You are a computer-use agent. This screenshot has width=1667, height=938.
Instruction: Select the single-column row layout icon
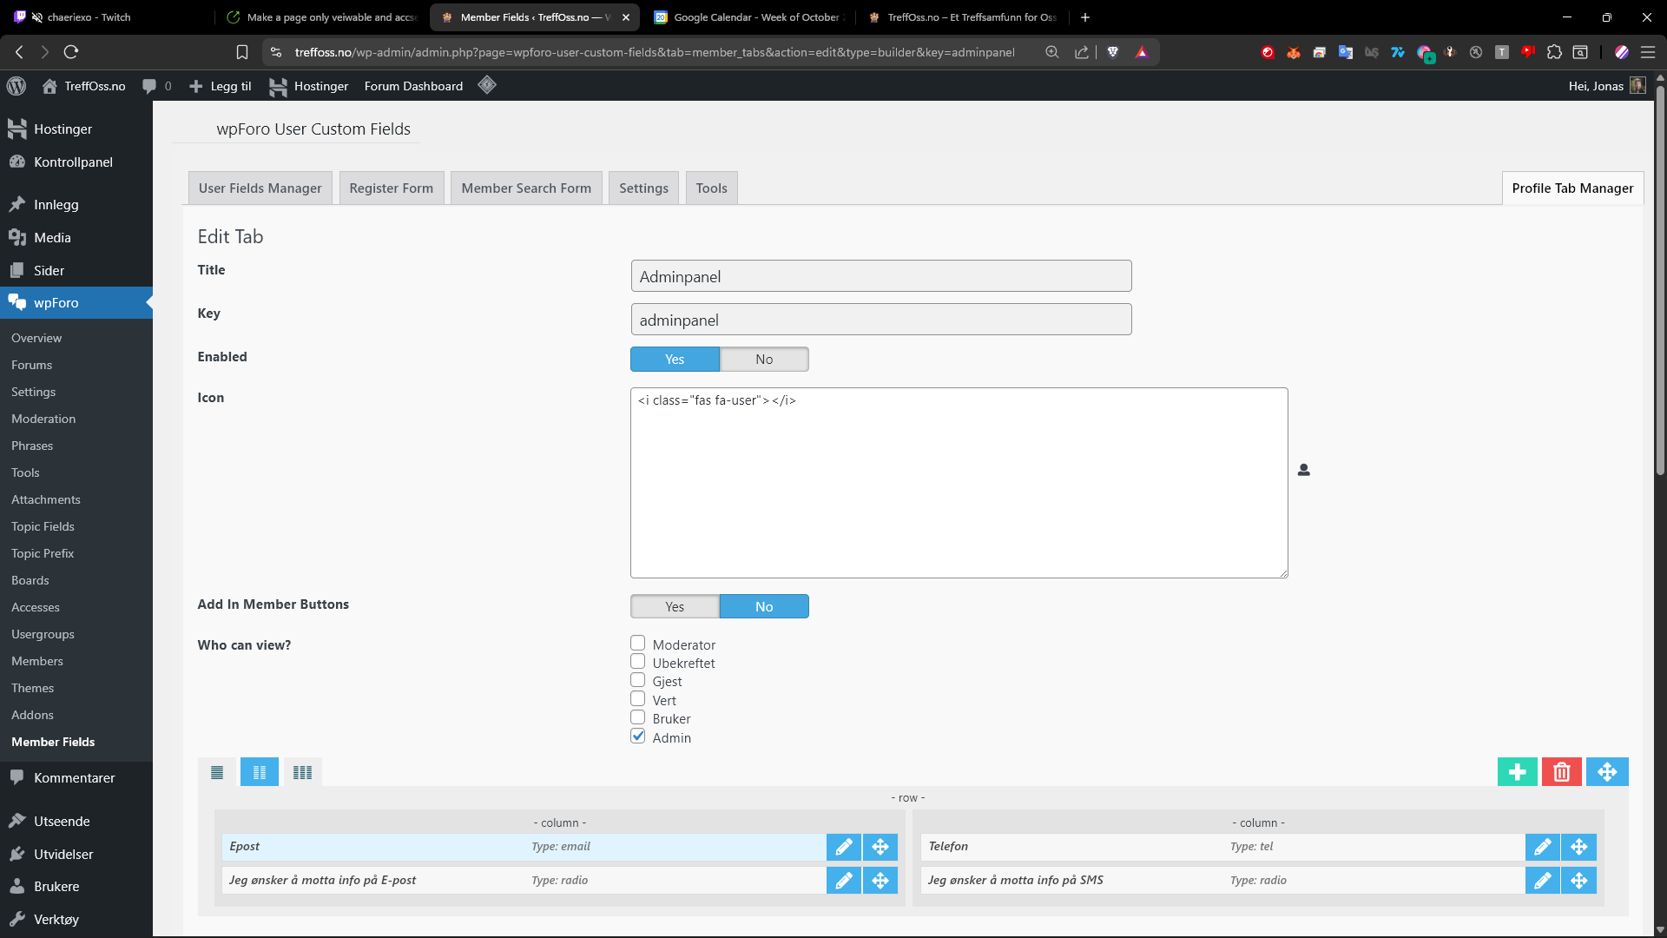[x=217, y=772]
